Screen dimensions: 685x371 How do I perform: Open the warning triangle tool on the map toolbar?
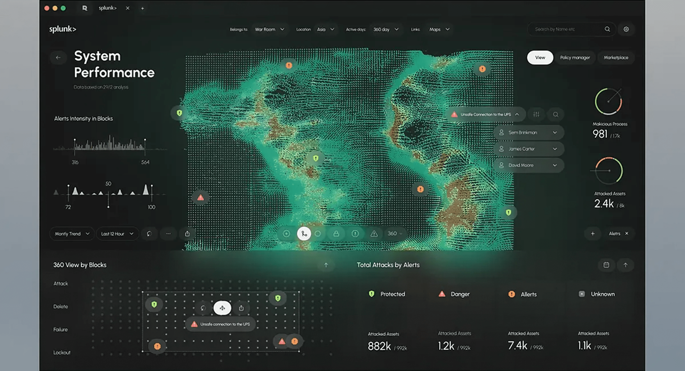tap(374, 234)
